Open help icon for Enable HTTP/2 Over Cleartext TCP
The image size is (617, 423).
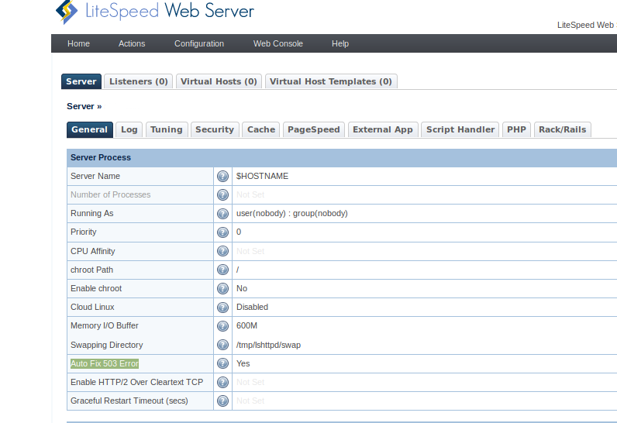(x=222, y=382)
